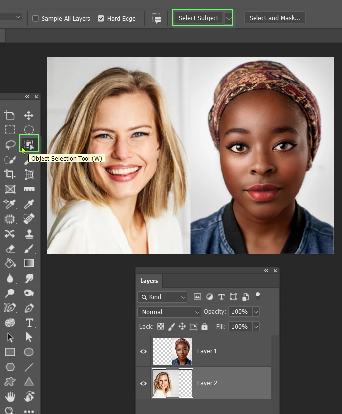Select the Line tool
342x414 pixels.
click(x=29, y=367)
